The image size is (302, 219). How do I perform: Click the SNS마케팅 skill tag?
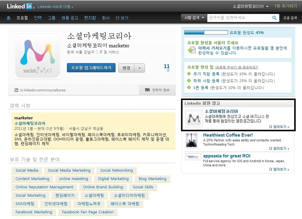pyautogui.click(x=25, y=204)
